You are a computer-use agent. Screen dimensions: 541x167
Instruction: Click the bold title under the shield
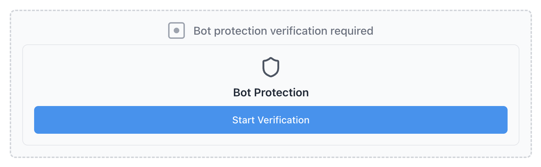pos(270,93)
